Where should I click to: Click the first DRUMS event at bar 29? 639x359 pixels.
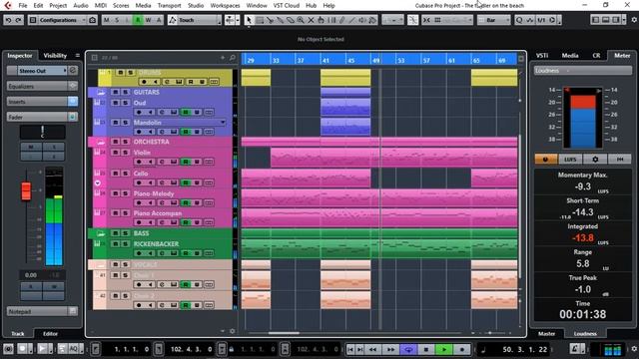pos(256,78)
